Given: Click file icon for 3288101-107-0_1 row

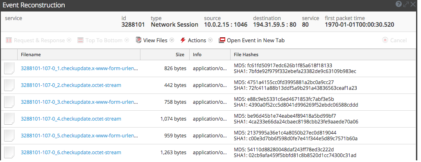Looking at the screenshot, I should click(9, 68).
